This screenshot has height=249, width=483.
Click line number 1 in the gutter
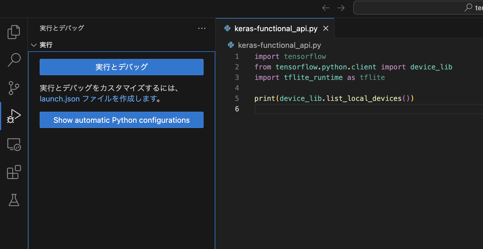(x=237, y=57)
